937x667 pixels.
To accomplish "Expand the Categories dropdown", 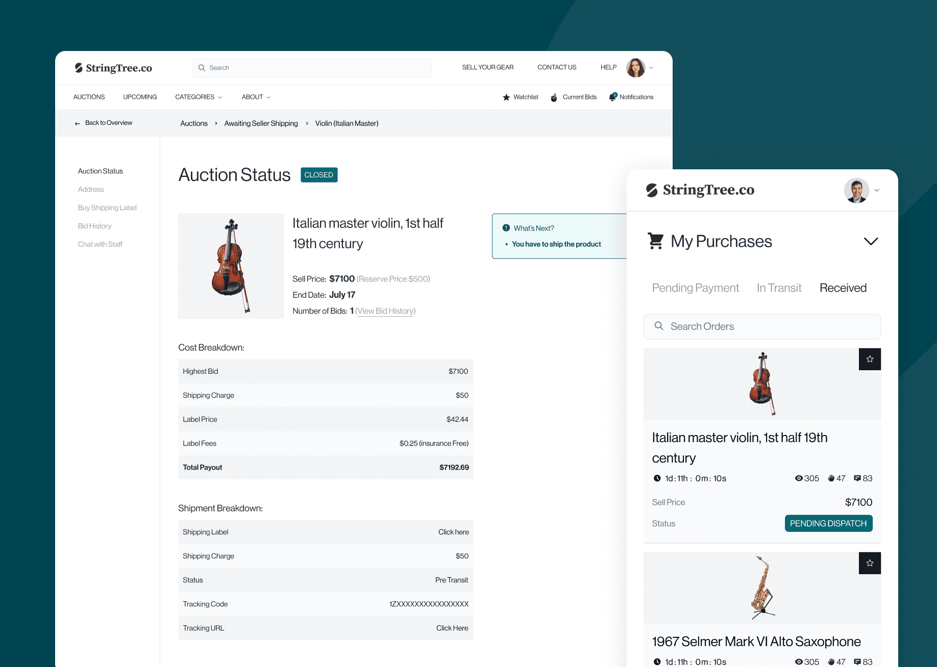I will 199,97.
